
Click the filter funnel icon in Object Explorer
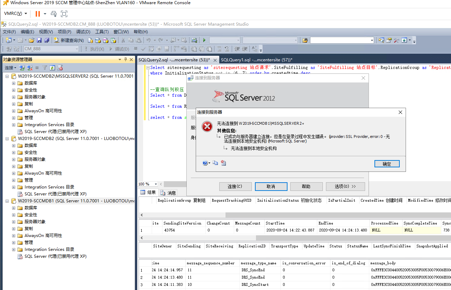click(45, 68)
